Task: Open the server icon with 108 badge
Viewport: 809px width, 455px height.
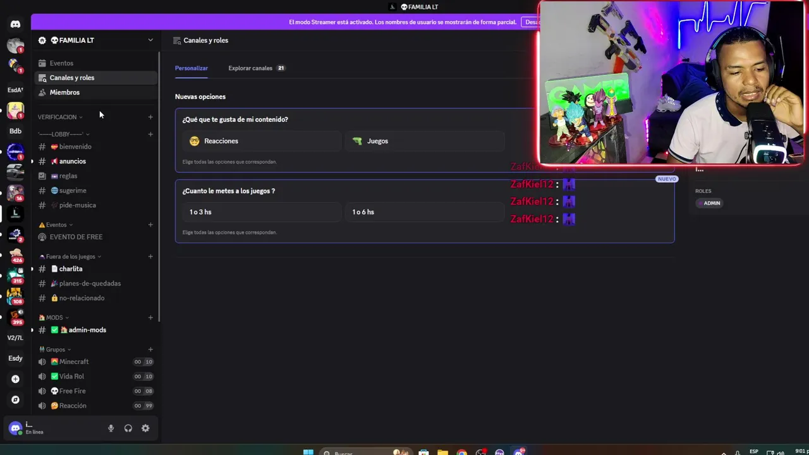Action: 15,296
